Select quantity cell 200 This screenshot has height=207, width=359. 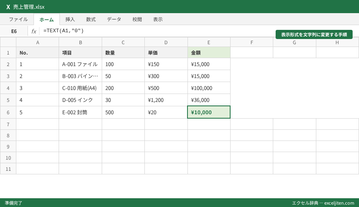(123, 88)
